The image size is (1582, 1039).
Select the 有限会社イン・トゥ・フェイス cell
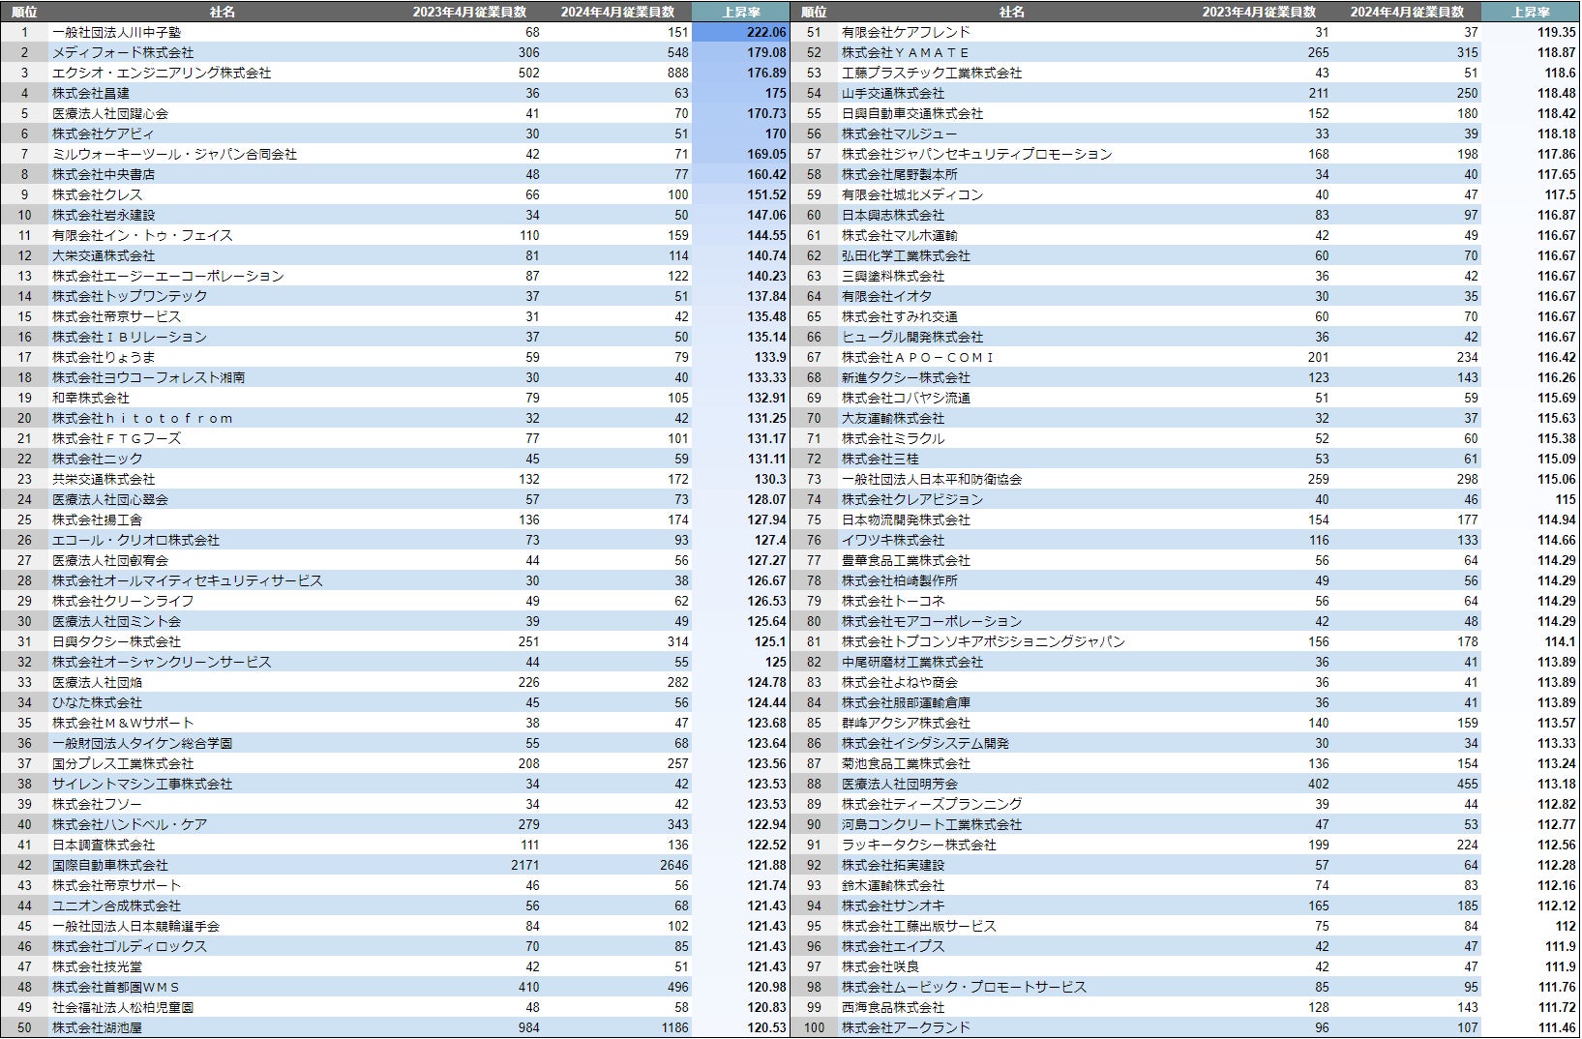coord(142,235)
